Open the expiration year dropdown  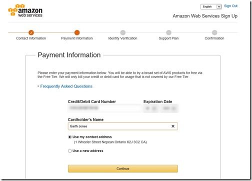click(x=169, y=108)
